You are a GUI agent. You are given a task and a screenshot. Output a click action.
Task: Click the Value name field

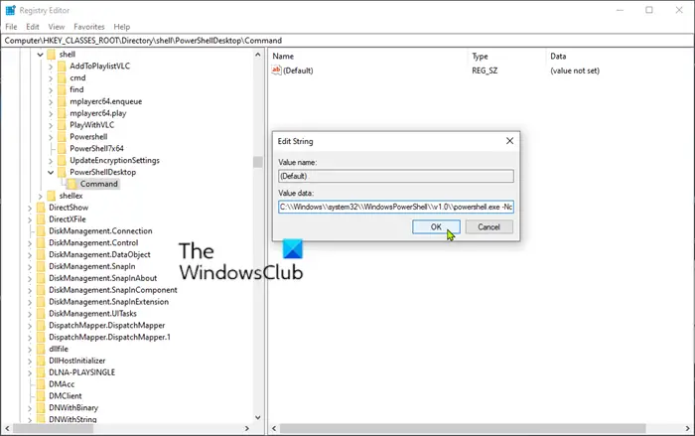pos(396,176)
